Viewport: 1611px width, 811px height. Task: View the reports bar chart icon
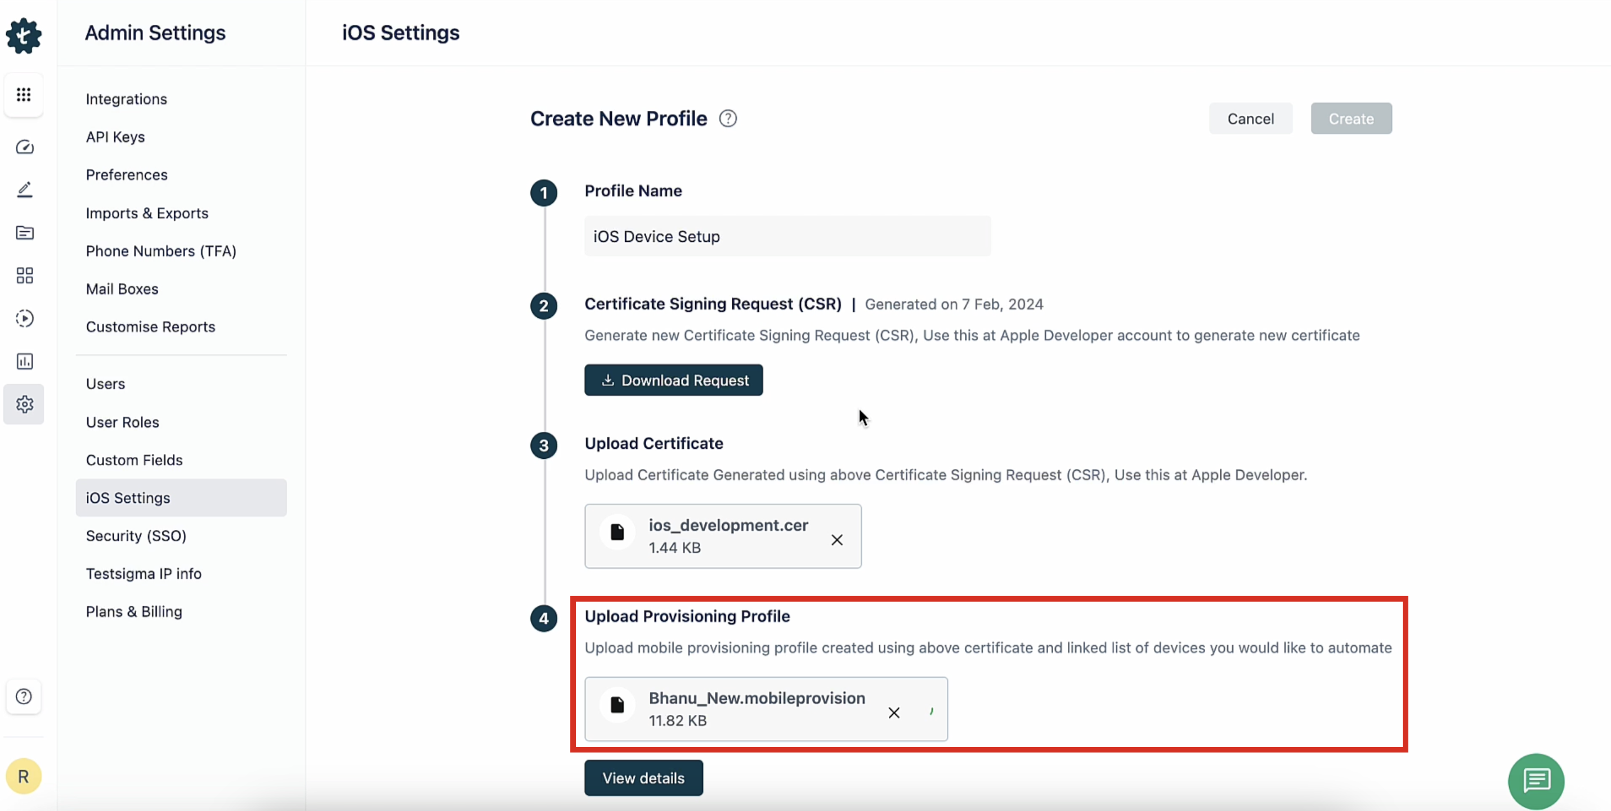point(24,361)
